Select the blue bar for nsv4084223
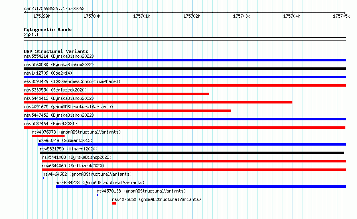Viewport: 357px width, 219px height. click(x=201, y=187)
